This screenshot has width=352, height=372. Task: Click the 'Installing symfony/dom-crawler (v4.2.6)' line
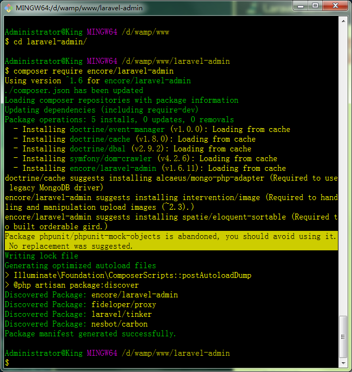145,158
